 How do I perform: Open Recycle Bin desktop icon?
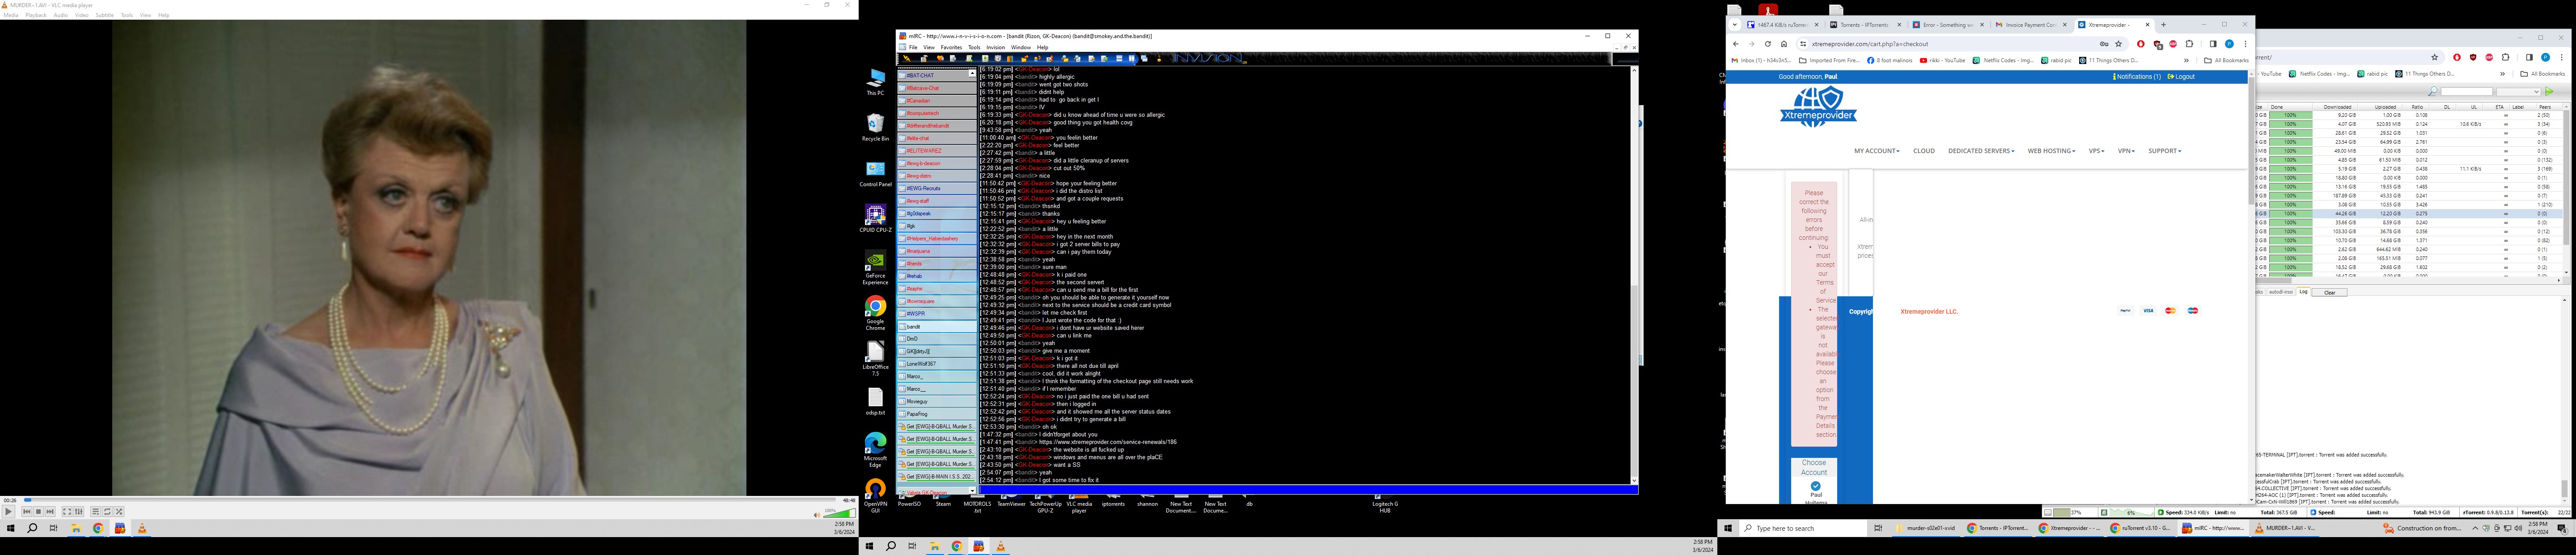tap(875, 127)
